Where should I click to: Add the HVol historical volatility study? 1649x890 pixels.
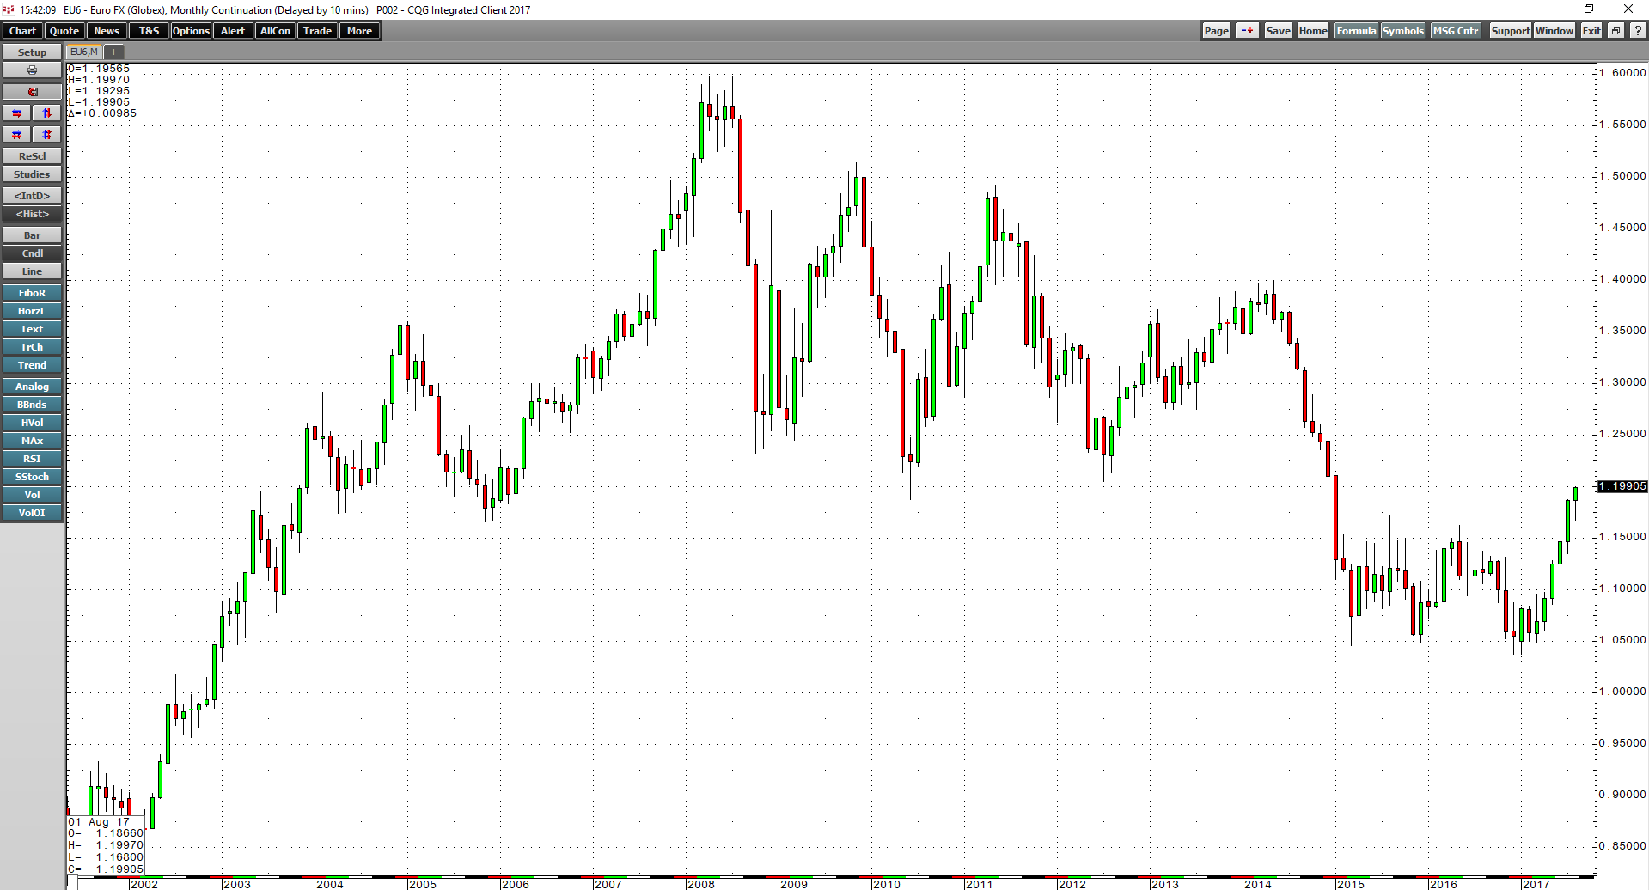32,423
